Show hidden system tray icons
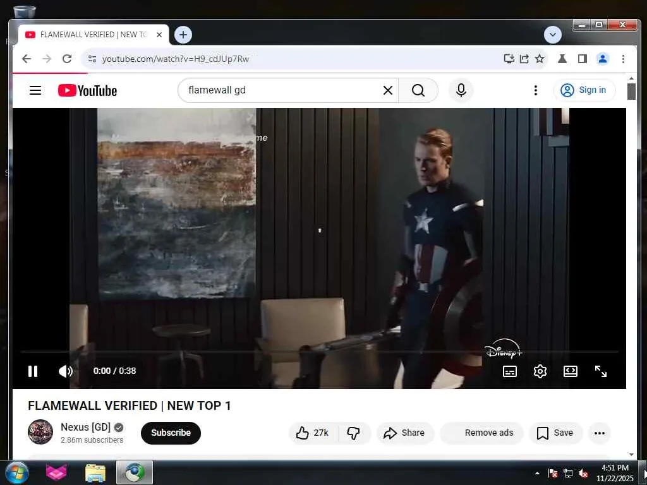This screenshot has width=647, height=485. [537, 474]
